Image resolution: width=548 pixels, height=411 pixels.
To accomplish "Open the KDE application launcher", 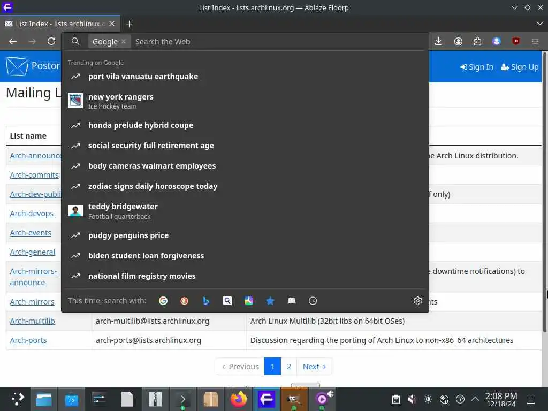I will [x=17, y=399].
